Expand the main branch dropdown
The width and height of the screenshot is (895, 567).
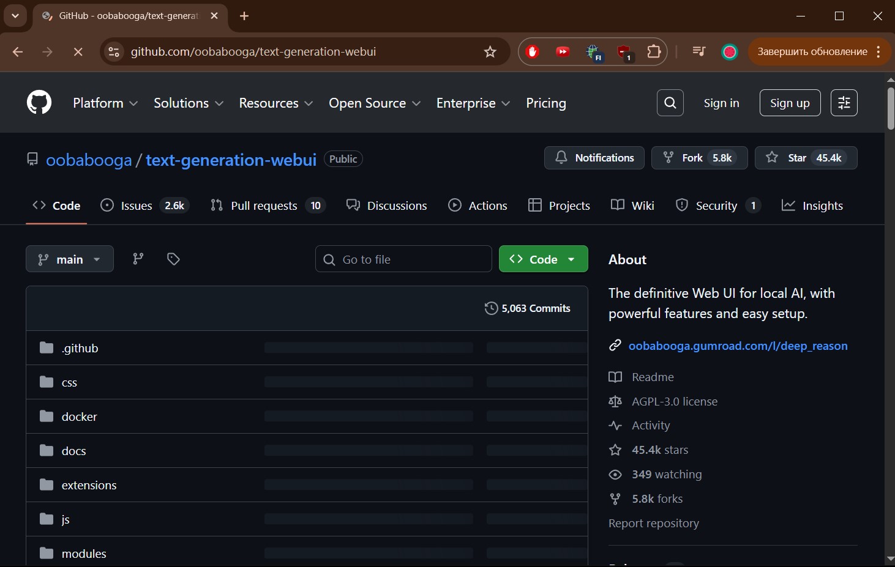[70, 259]
